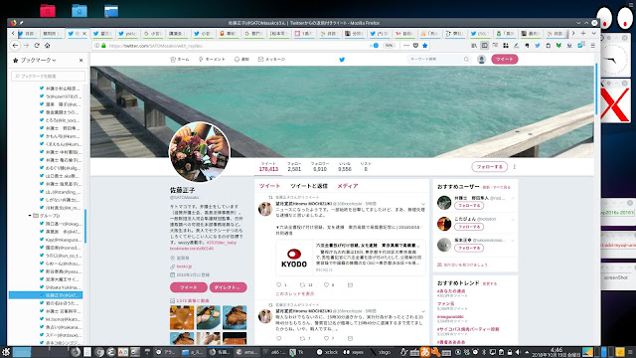
Task: Open 通知 notifications in Twitter navigation
Action: click(241, 60)
